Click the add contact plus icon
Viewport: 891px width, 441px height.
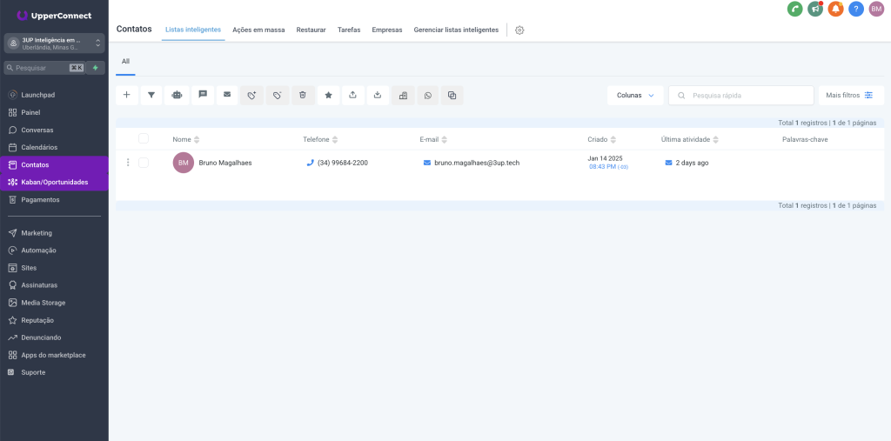[x=126, y=95]
